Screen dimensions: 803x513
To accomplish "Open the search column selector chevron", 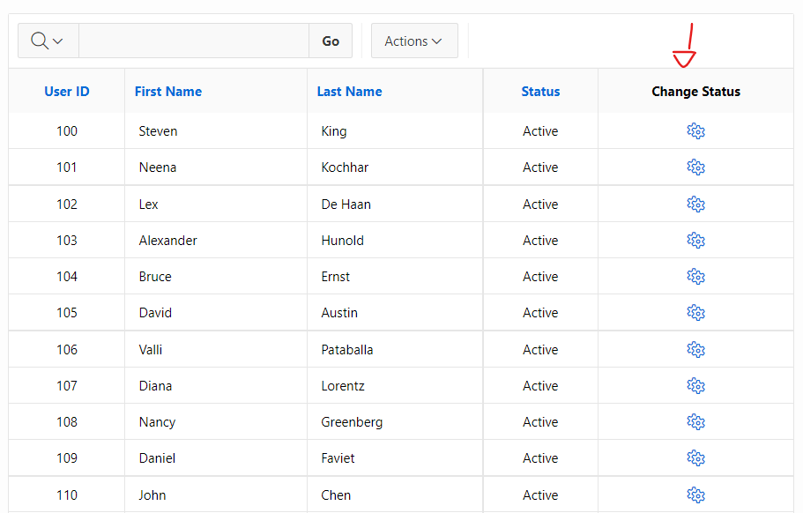I will coord(58,41).
